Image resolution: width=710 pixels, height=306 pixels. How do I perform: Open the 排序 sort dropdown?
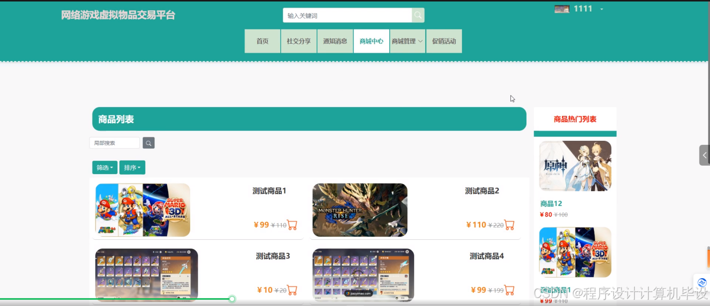click(x=132, y=168)
